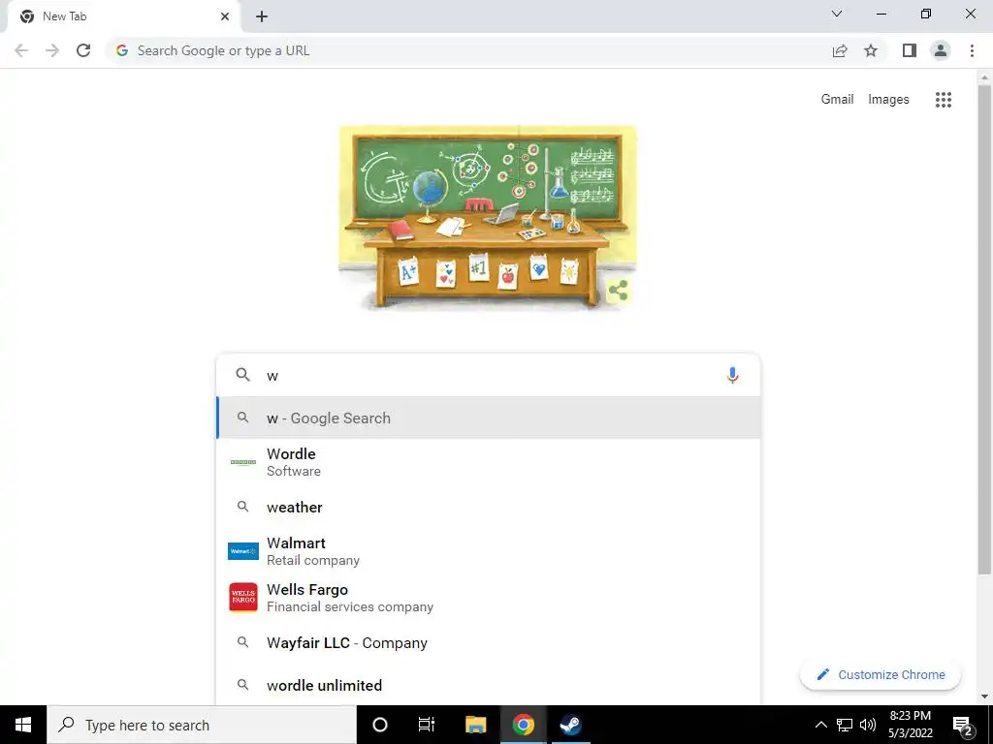The height and width of the screenshot is (744, 993).
Task: Open the Windows Start menu
Action: (23, 725)
